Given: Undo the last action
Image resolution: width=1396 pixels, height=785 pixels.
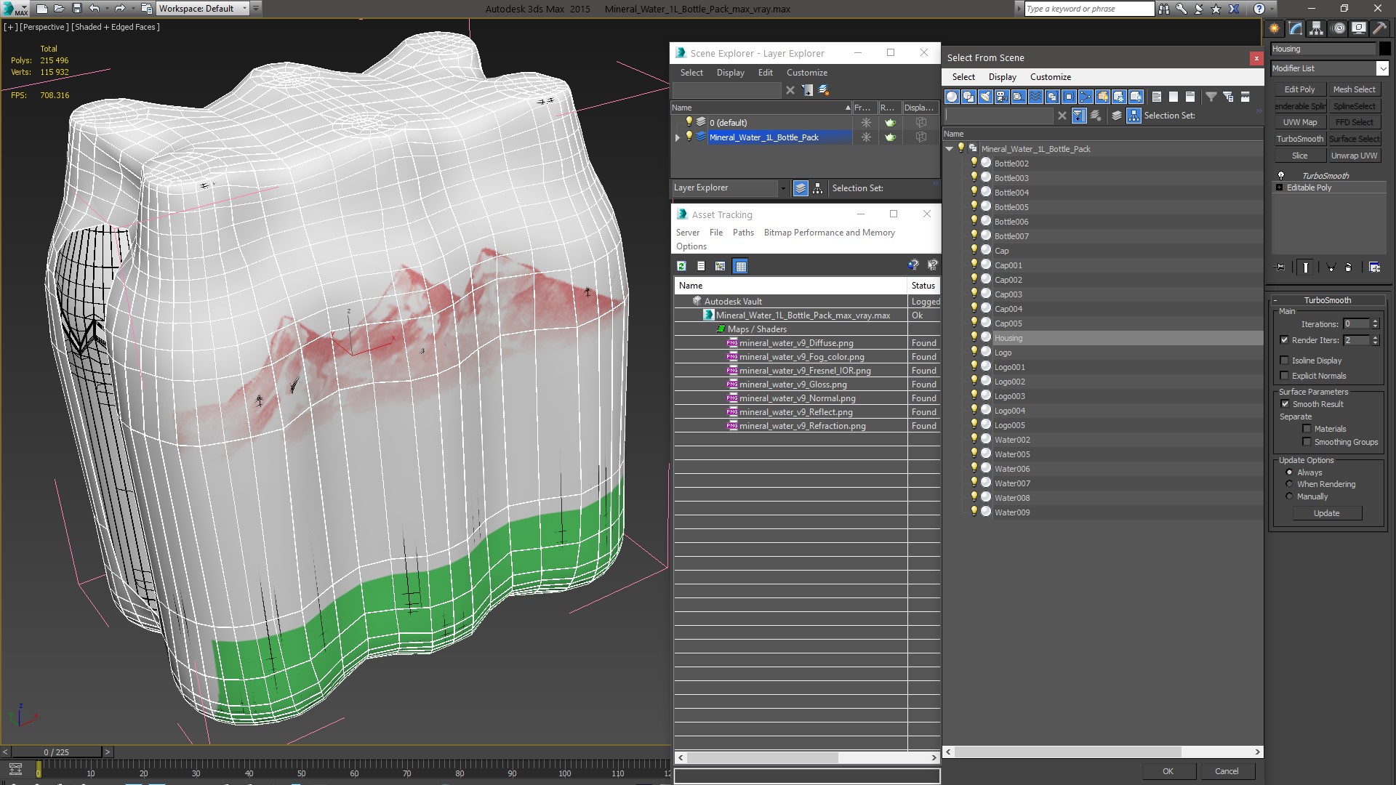Looking at the screenshot, I should (95, 9).
